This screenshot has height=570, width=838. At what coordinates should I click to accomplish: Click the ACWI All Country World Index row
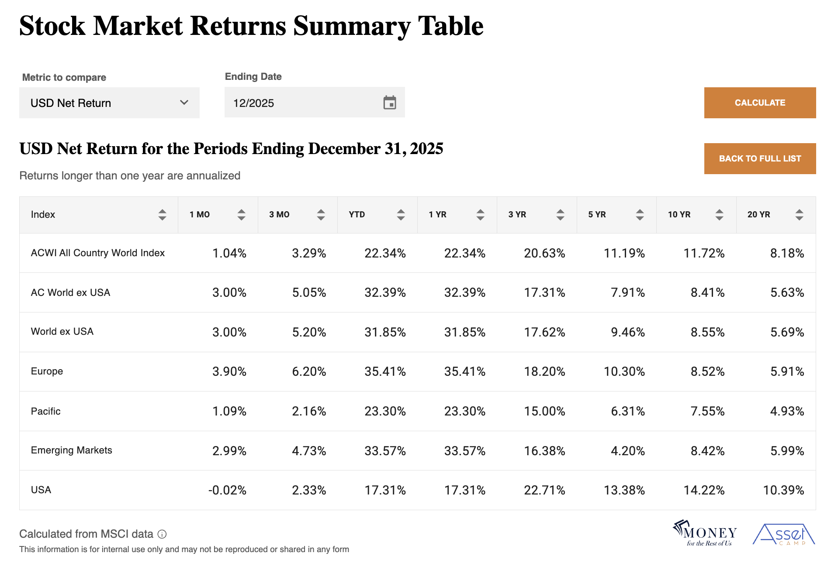point(98,253)
